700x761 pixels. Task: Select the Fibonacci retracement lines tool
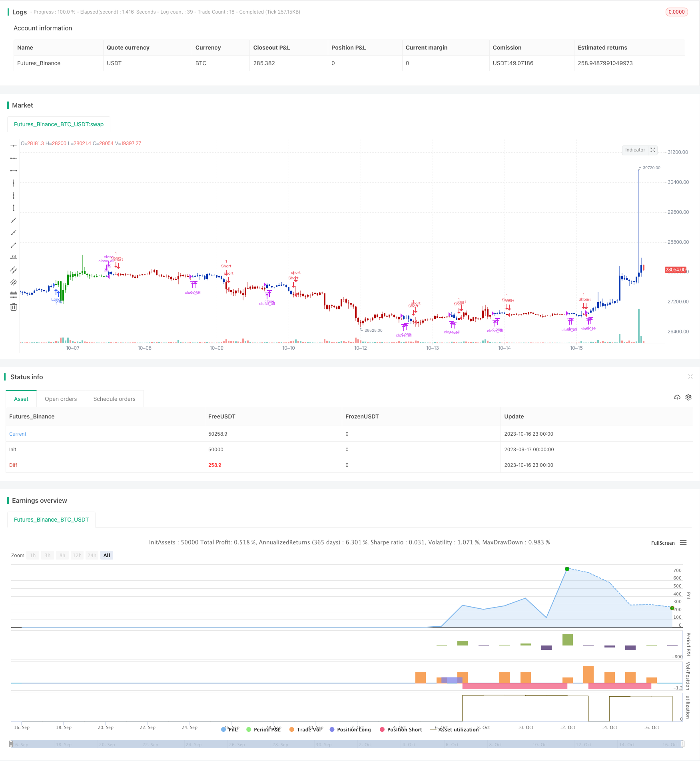tap(14, 295)
